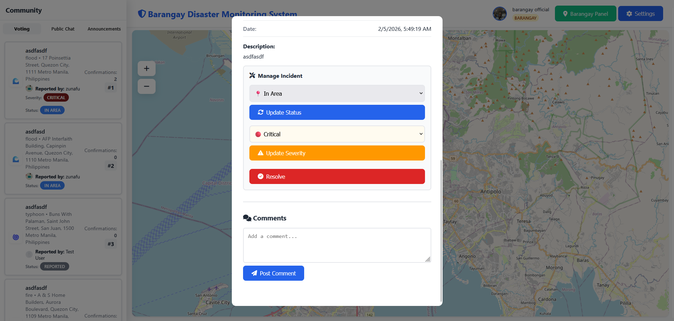Image resolution: width=674 pixels, height=321 pixels.
Task: Click the Barangay Disaster Monitoring System title
Action: point(222,14)
